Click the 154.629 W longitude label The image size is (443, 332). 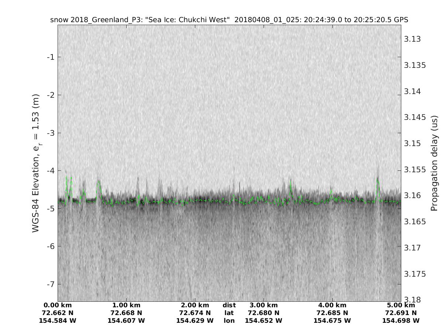click(x=195, y=321)
